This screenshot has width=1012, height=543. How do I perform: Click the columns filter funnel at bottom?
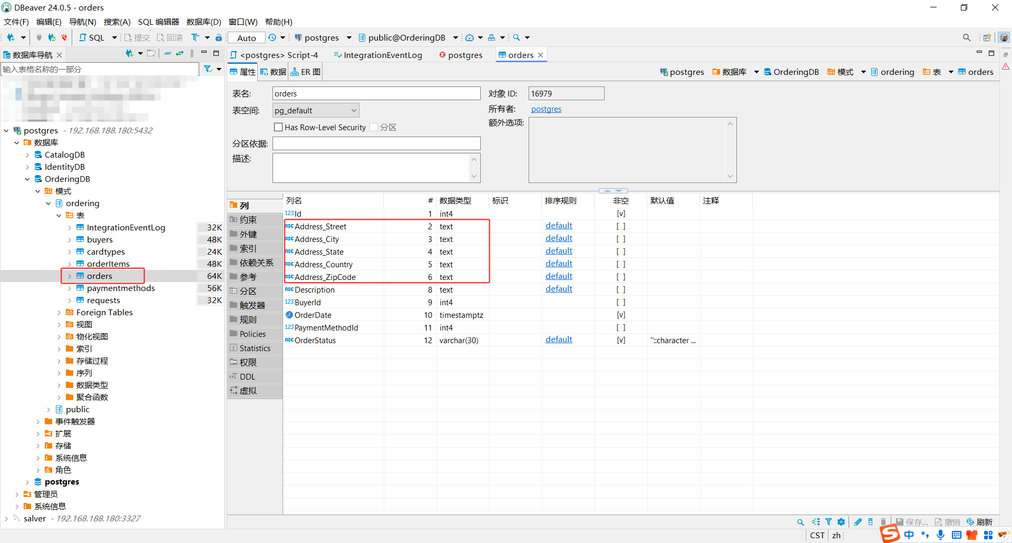829,522
